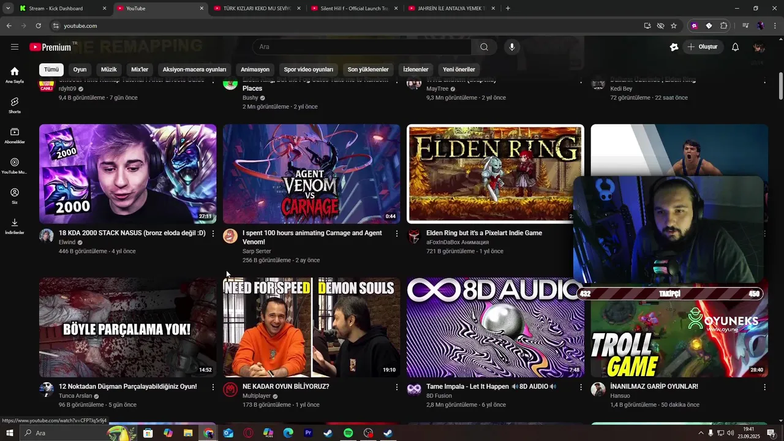Screen dimensions: 784x441
Task: Open the Agent Venom vs Carnage thumbnail
Action: coord(311,174)
